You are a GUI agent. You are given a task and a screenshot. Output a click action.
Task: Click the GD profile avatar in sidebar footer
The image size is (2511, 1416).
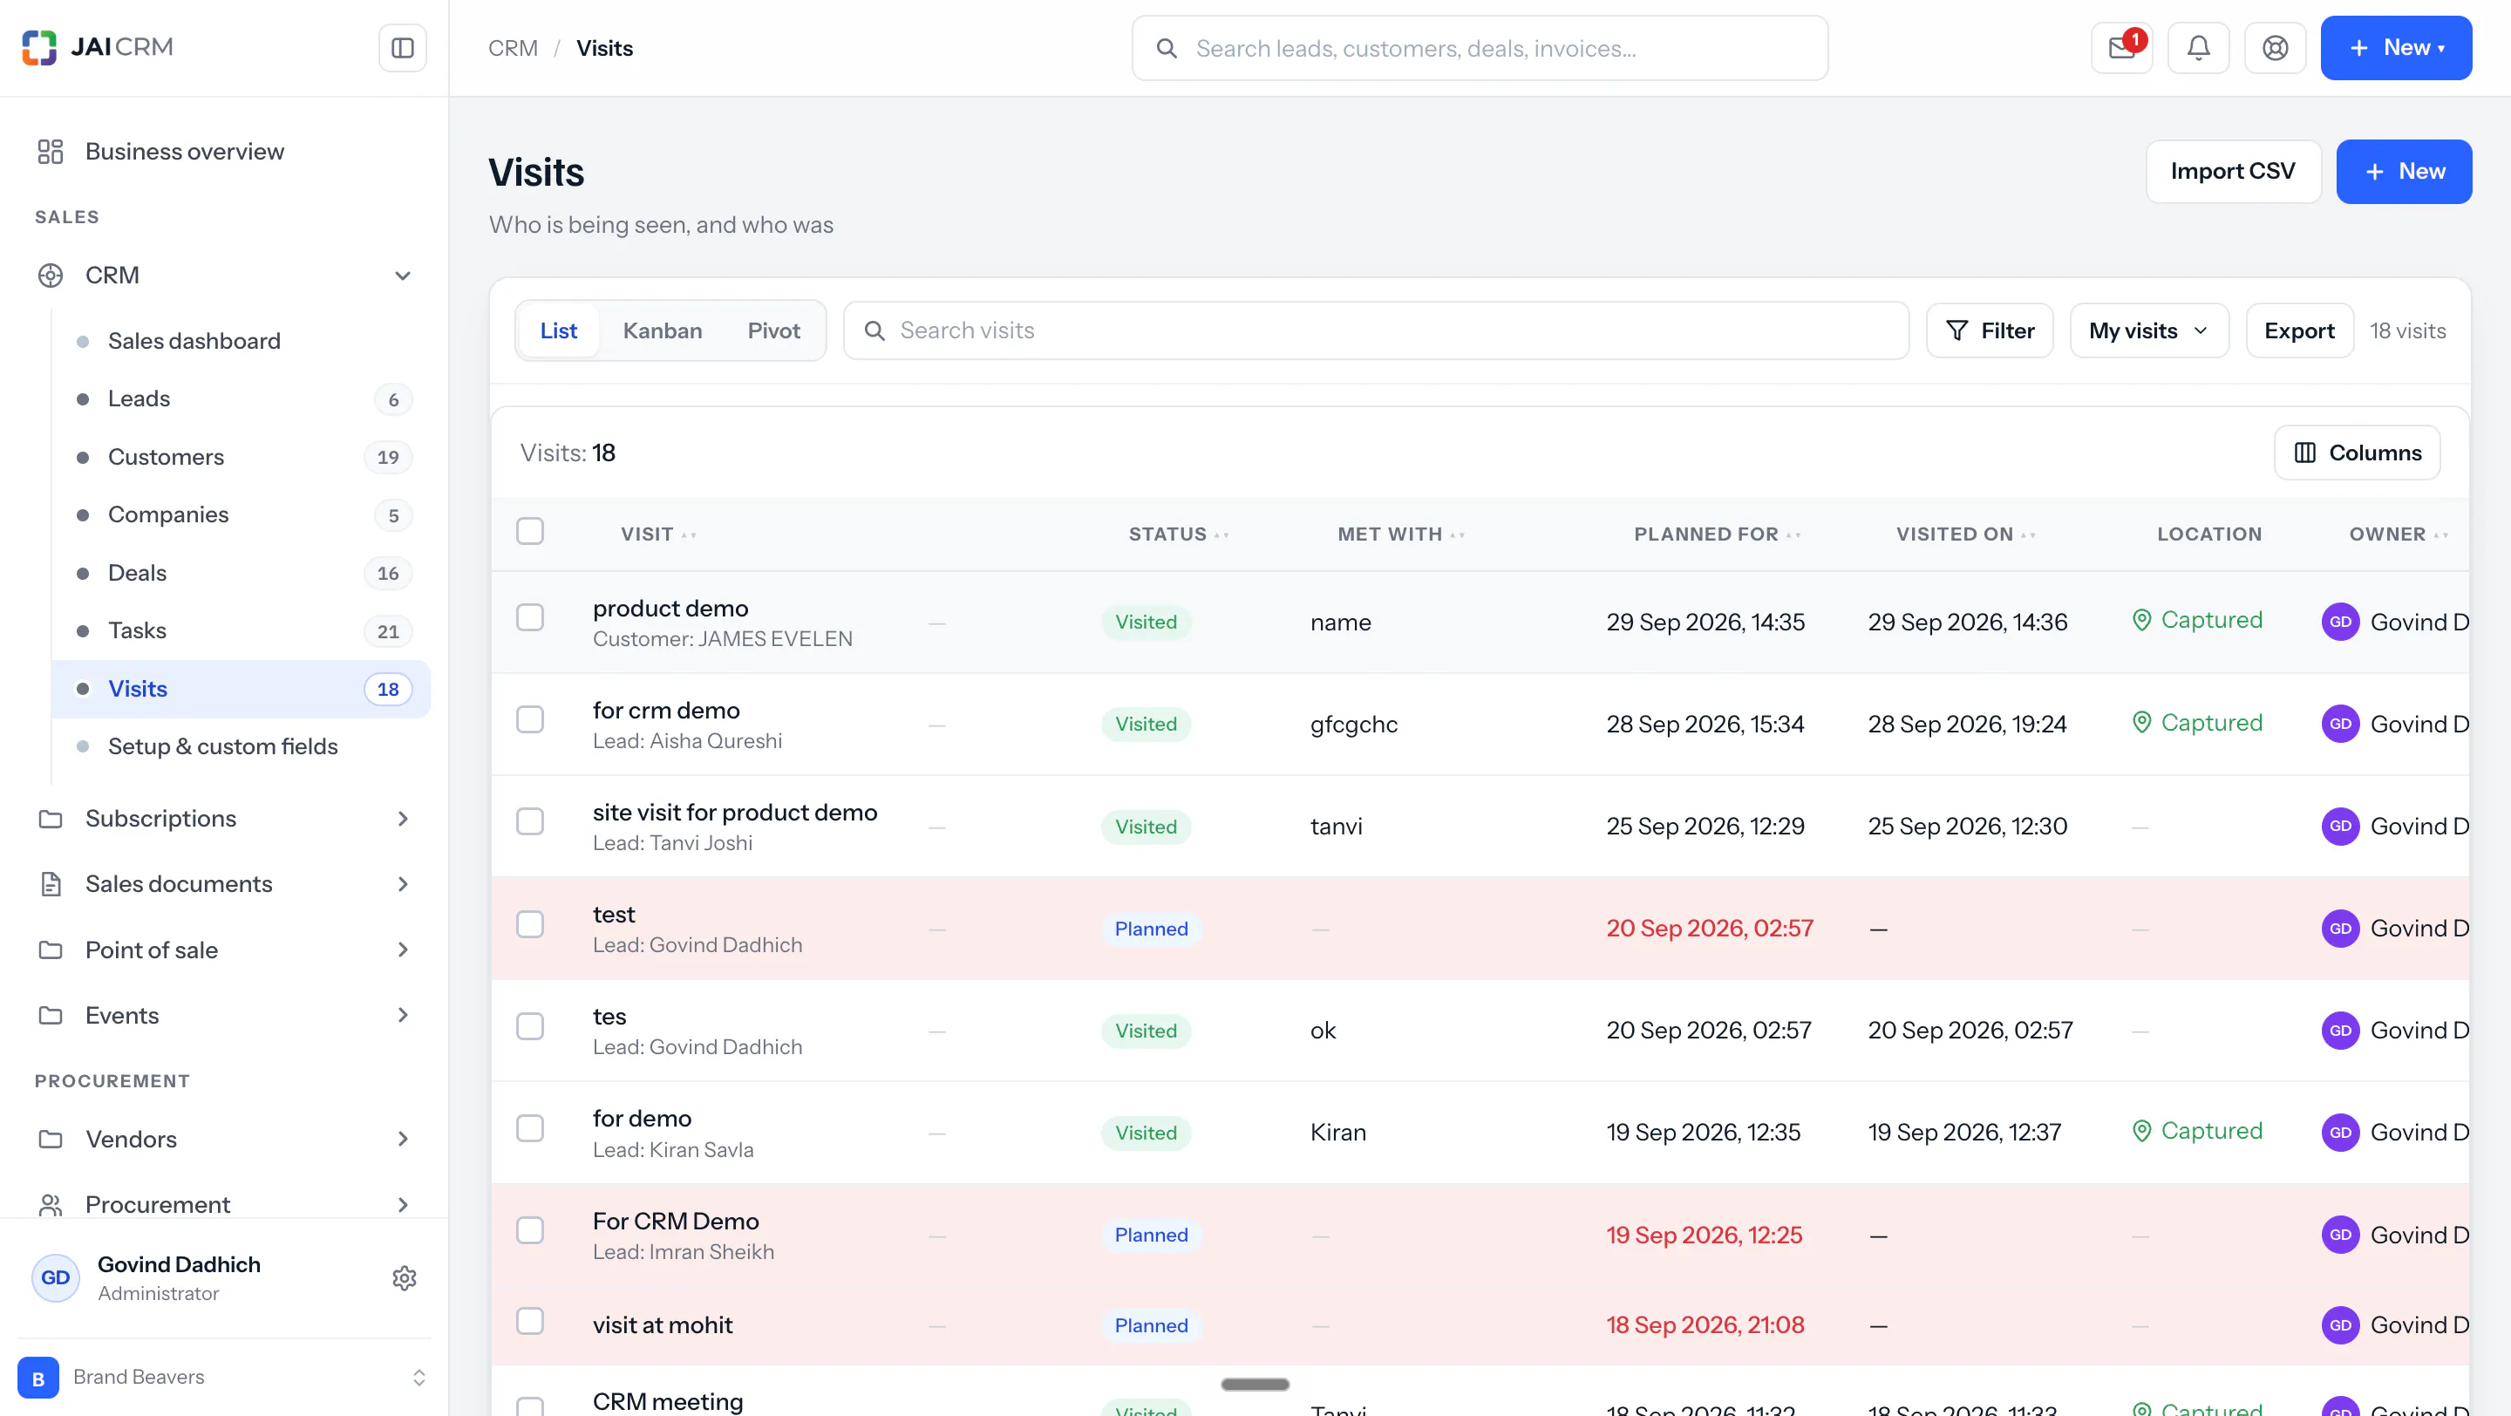(56, 1277)
